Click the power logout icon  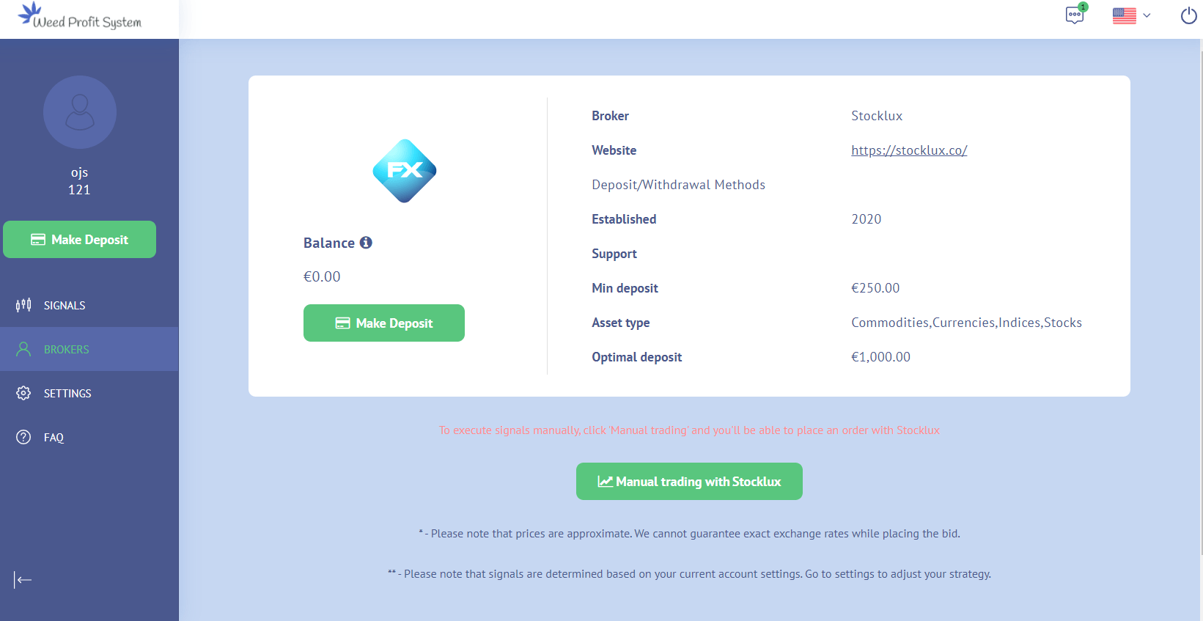tap(1188, 15)
